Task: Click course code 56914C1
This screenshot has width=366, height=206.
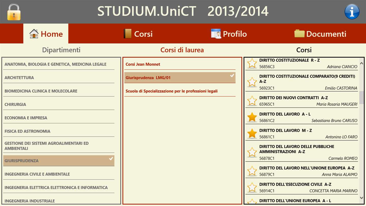Action: (267, 191)
